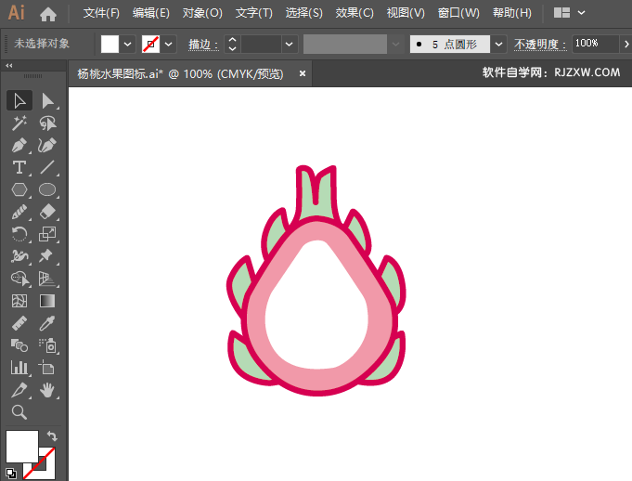Viewport: 632px width, 481px height.
Task: Select the Curvature tool
Action: [47, 145]
